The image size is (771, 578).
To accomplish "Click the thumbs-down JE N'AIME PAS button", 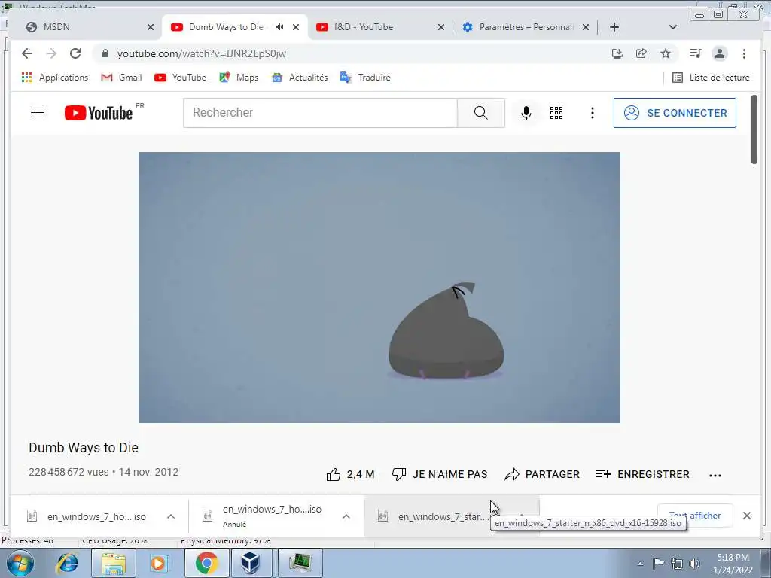I will (440, 474).
